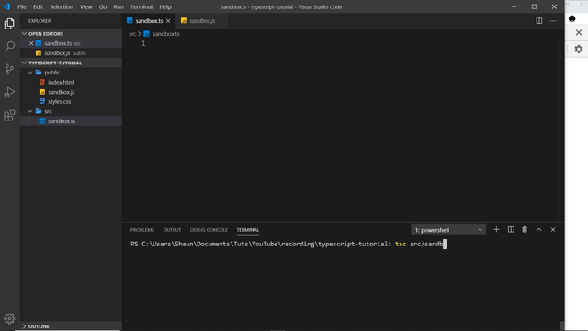
Task: Open the Selection menu
Action: click(62, 6)
